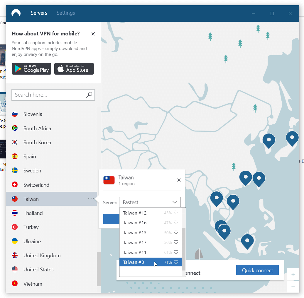Select United States flag icon
The image size is (304, 298).
coord(15,269)
